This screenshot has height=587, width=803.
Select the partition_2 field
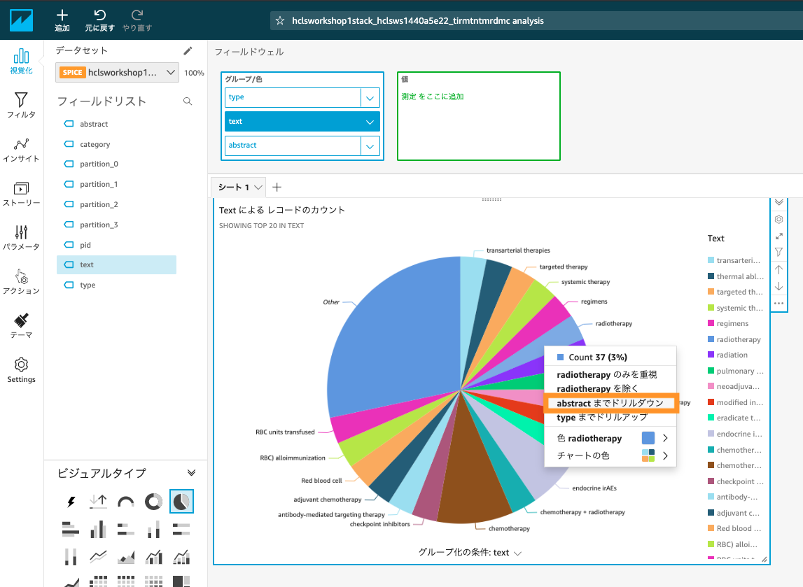pyautogui.click(x=116, y=204)
